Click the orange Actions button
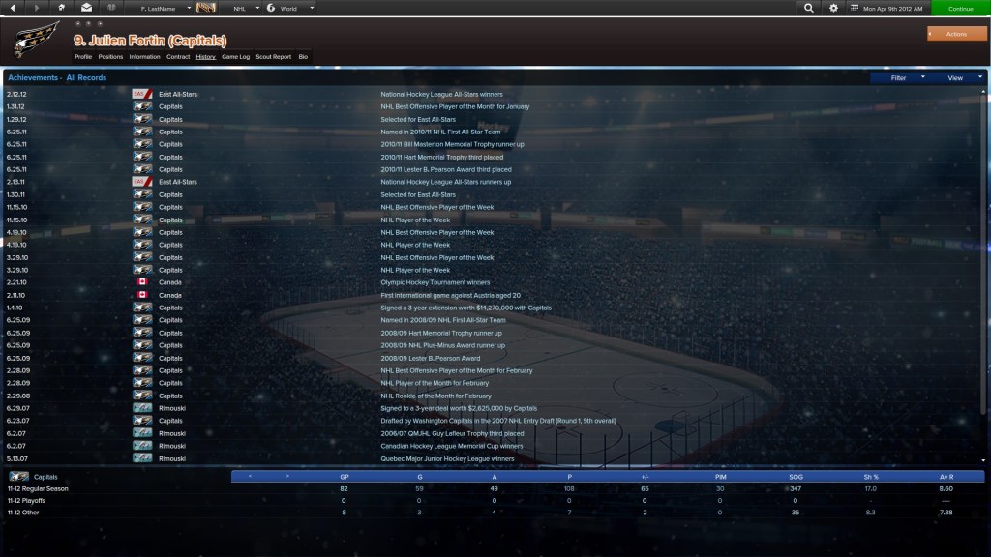This screenshot has width=991, height=557. tap(956, 34)
